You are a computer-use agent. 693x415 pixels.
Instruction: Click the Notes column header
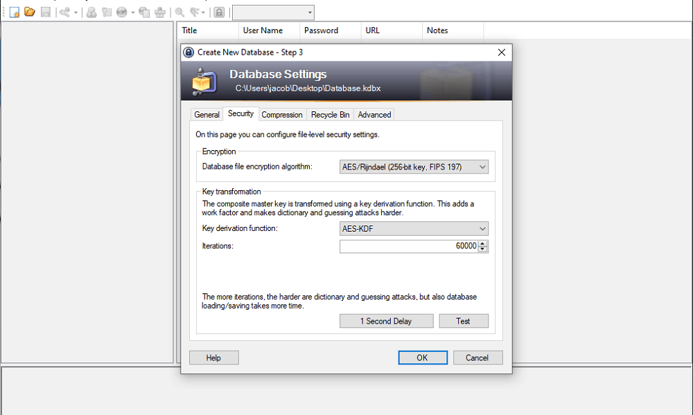click(453, 30)
